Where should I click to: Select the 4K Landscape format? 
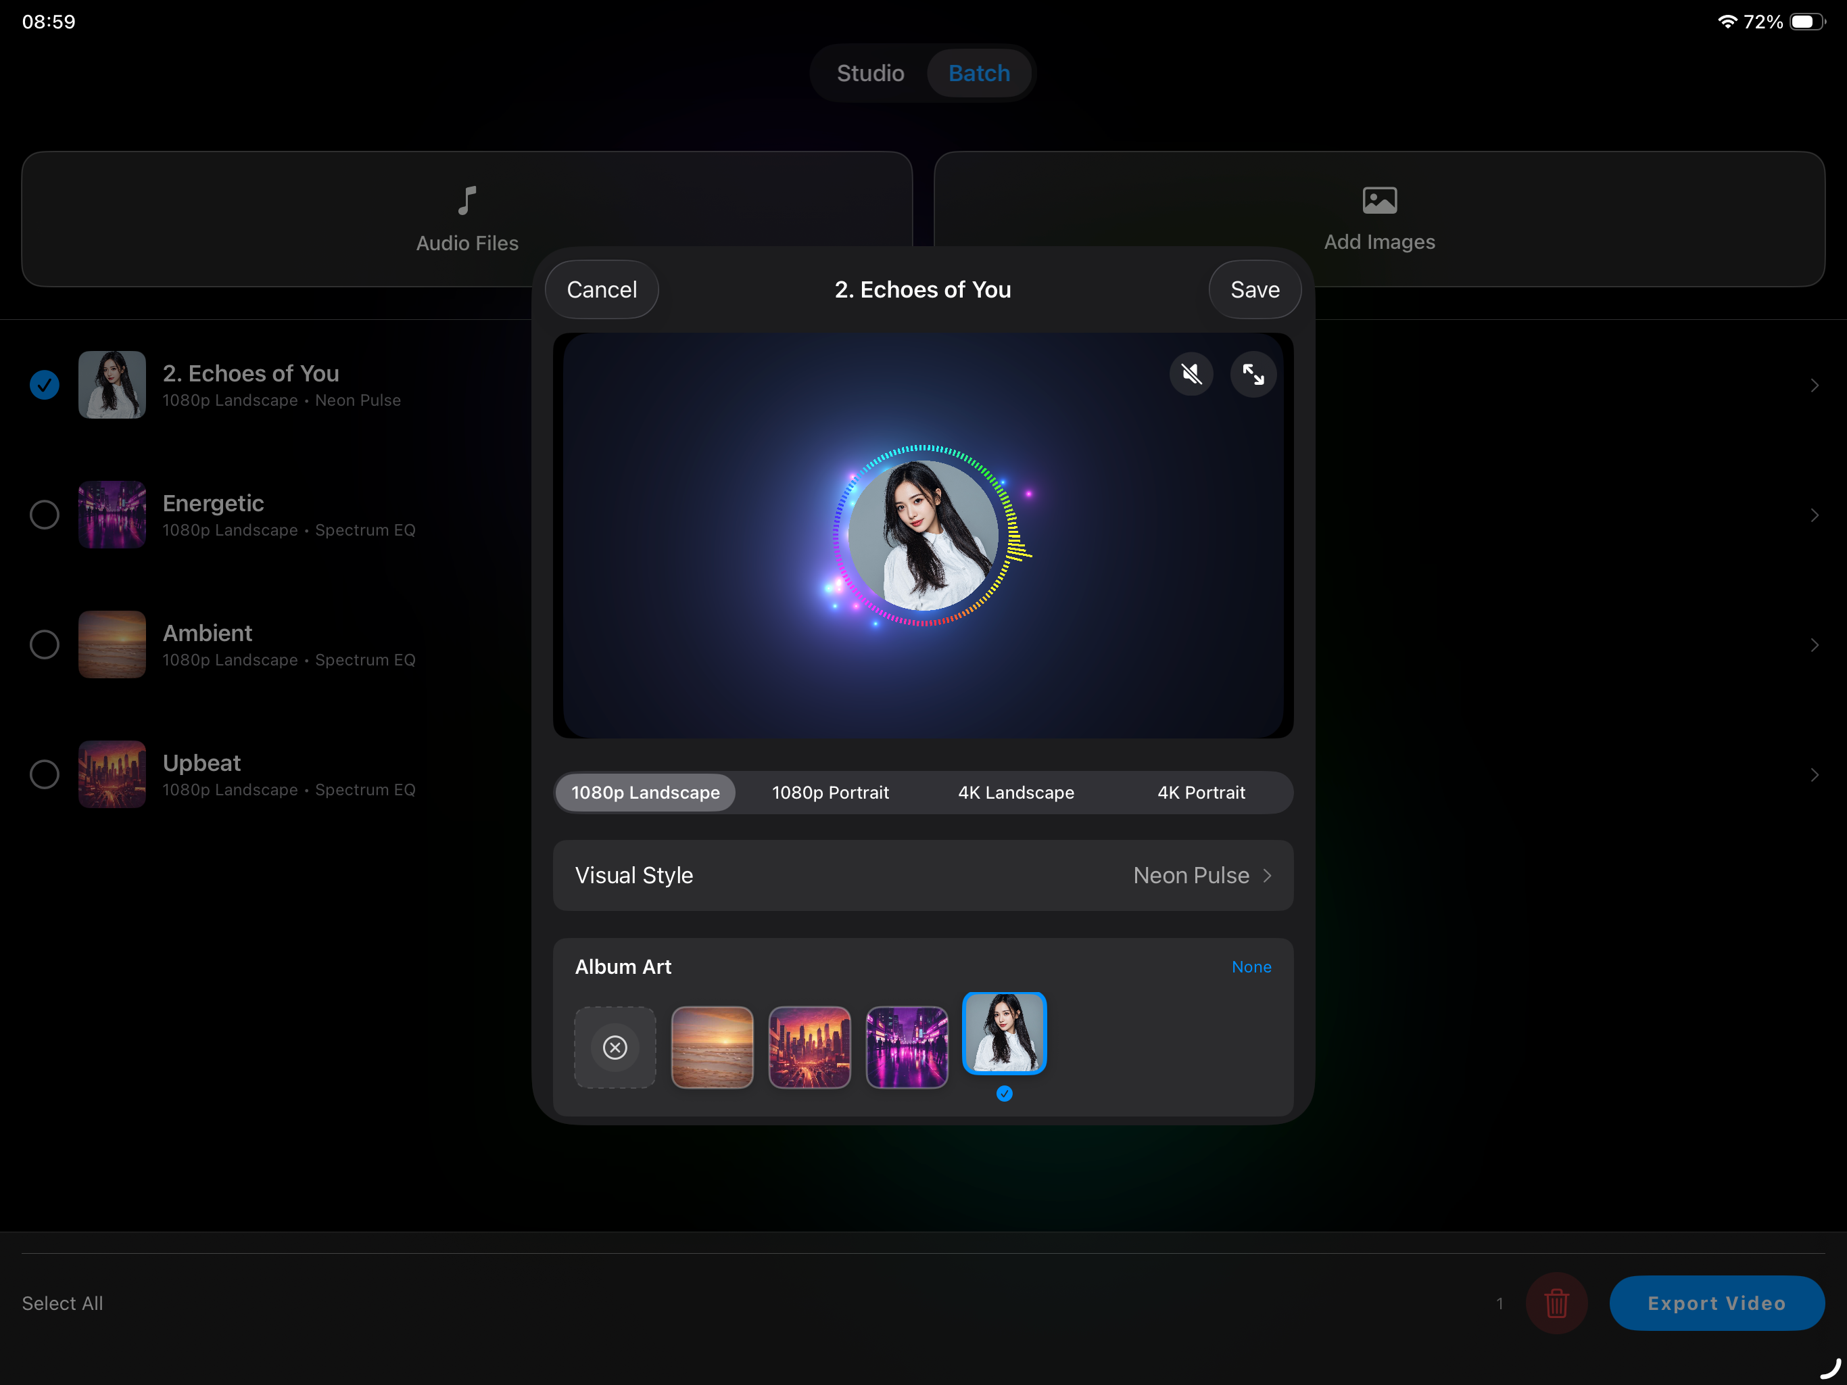tap(1015, 792)
